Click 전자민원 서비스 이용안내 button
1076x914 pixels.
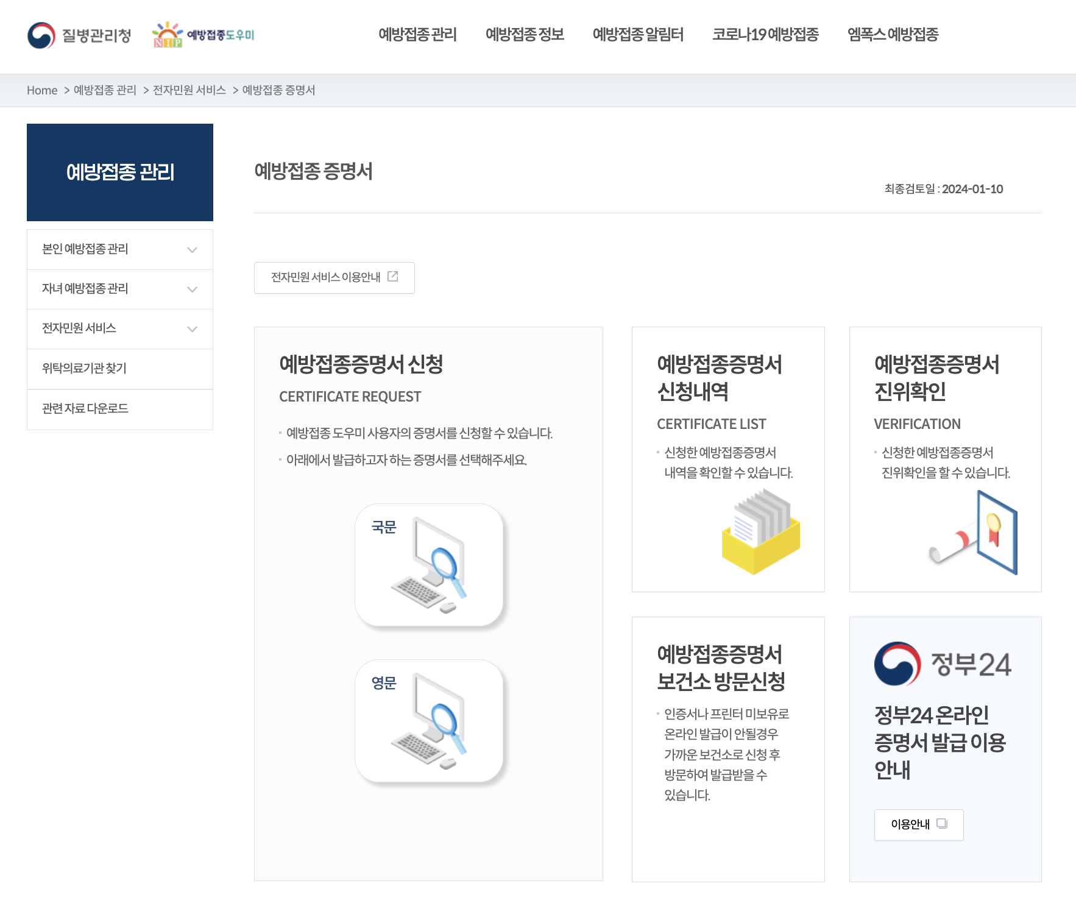334,278
